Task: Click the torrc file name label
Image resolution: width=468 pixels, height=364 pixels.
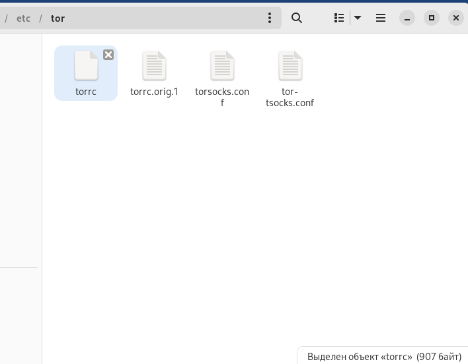Action: [86, 92]
